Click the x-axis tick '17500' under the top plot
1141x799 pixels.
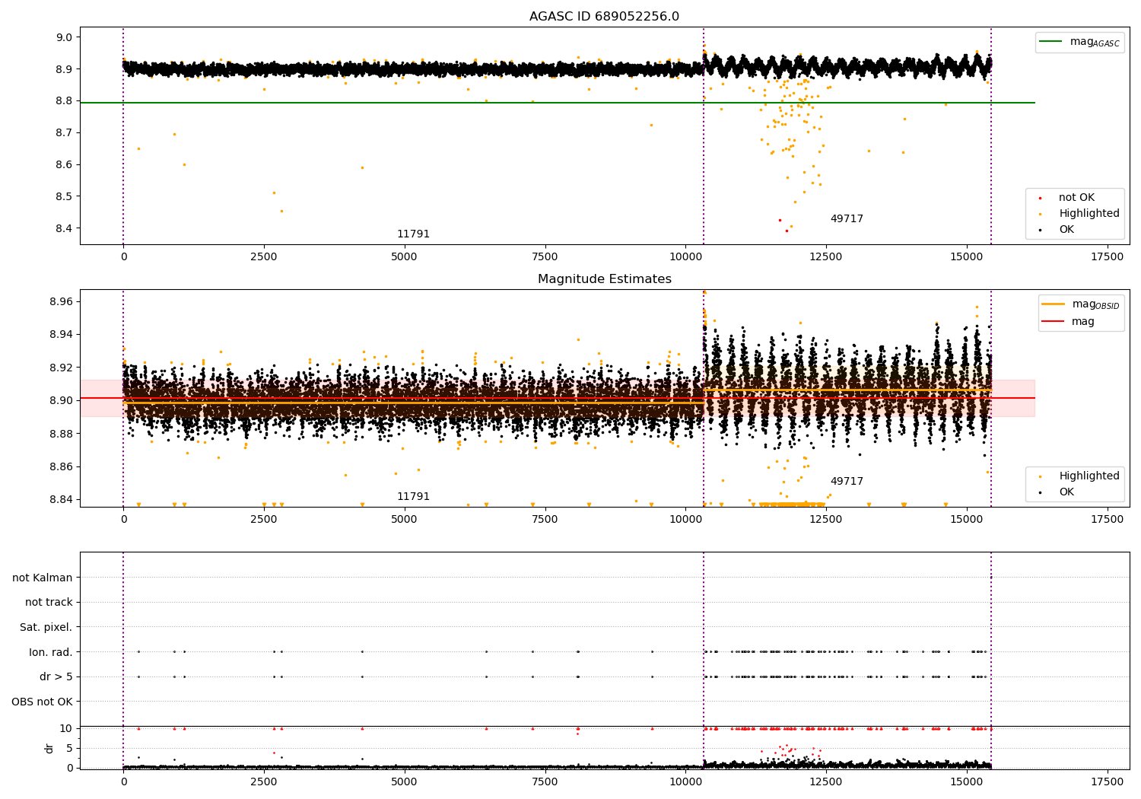(x=1107, y=257)
